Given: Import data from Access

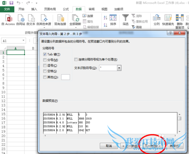Looking at the screenshot, I should [8, 20].
